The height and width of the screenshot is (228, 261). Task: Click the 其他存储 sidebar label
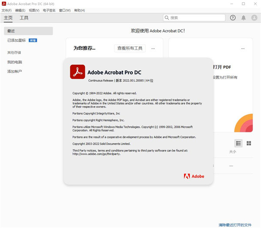(14, 53)
